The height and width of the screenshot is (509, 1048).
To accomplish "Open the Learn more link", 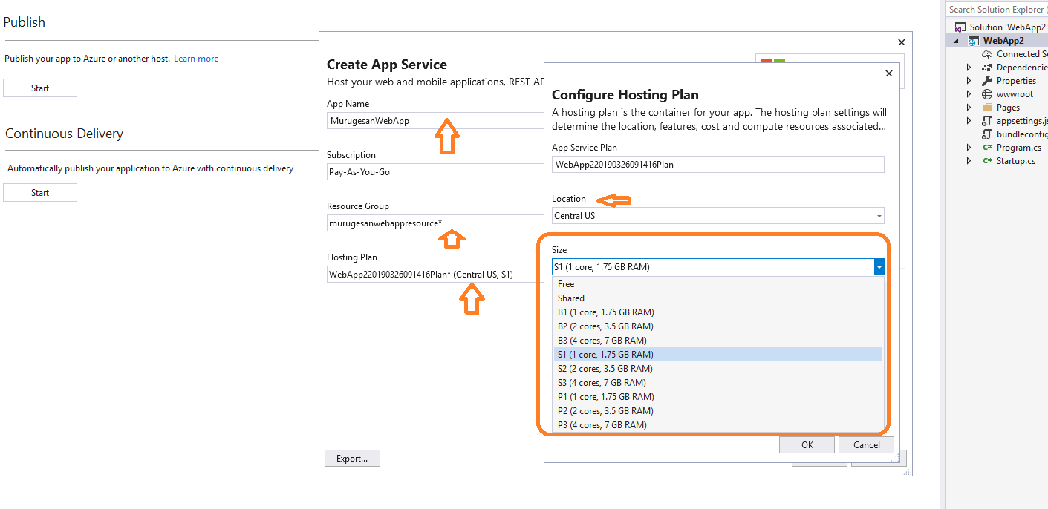I will (195, 58).
